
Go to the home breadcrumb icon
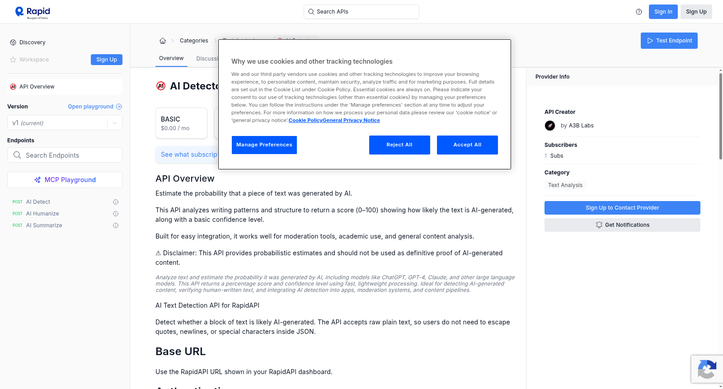(x=163, y=41)
